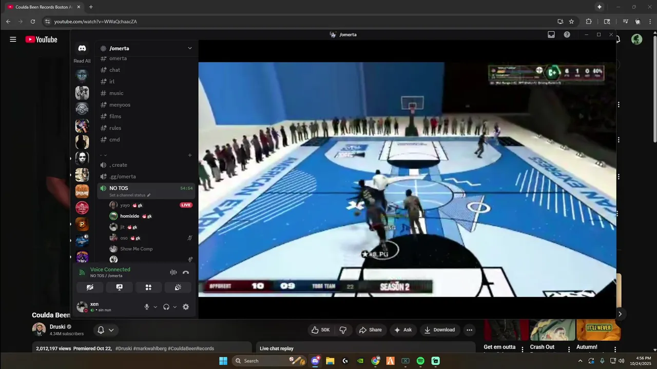
Task: Open a new Chrome tab
Action: click(91, 7)
